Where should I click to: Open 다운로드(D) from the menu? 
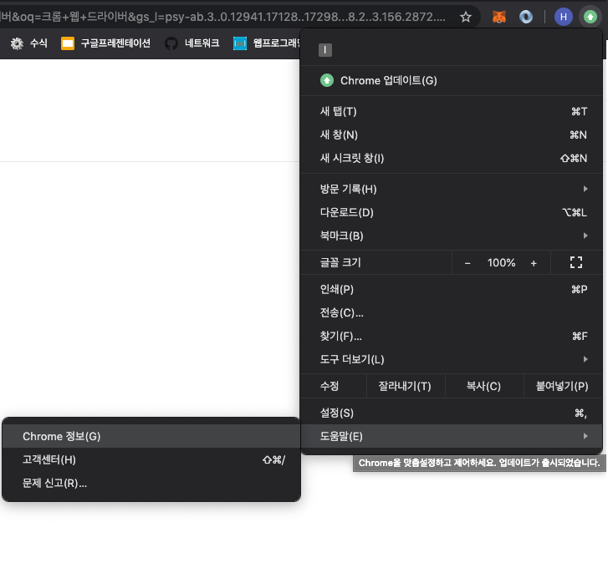tap(452, 212)
